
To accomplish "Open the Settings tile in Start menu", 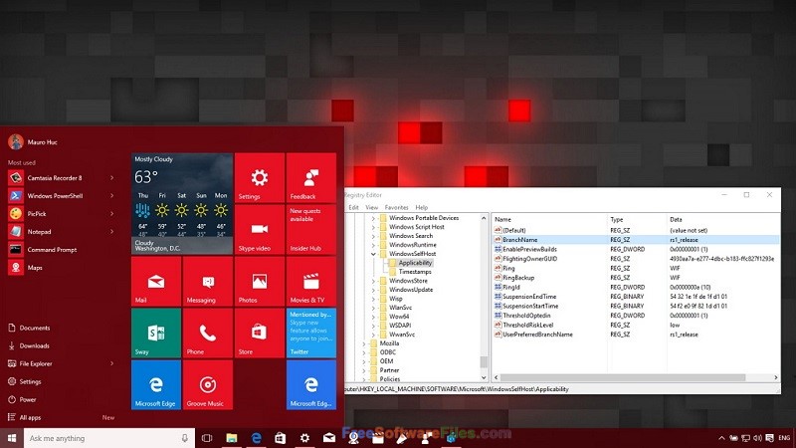I will coord(260,178).
